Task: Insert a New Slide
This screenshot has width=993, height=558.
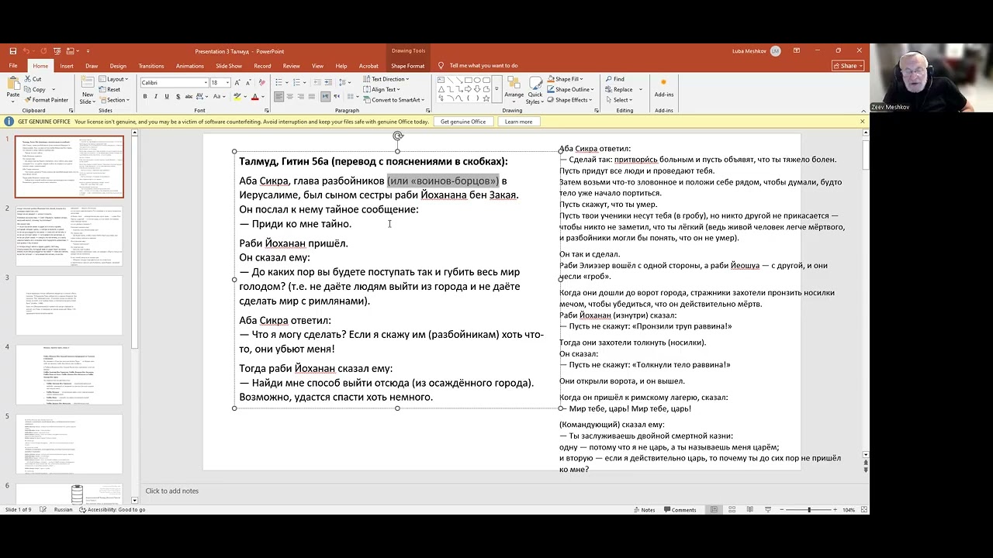Action: [87, 89]
